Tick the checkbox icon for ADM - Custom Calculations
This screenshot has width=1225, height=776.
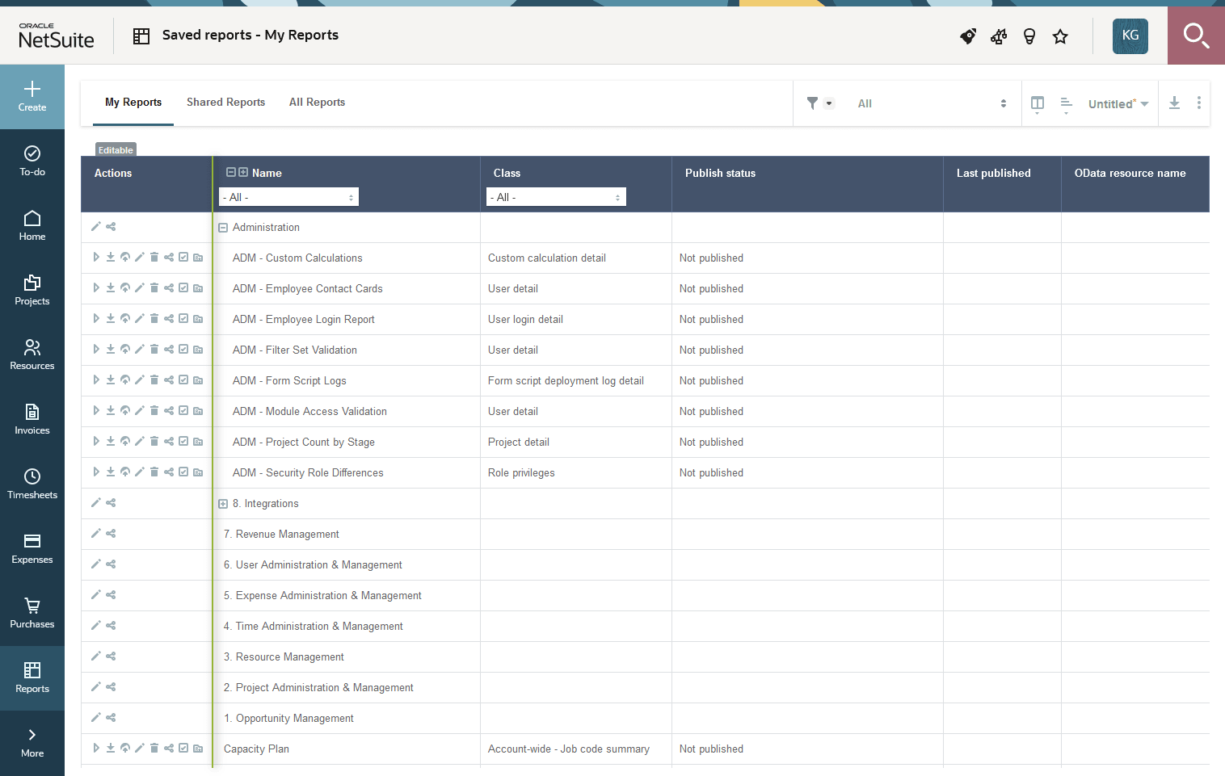click(183, 258)
